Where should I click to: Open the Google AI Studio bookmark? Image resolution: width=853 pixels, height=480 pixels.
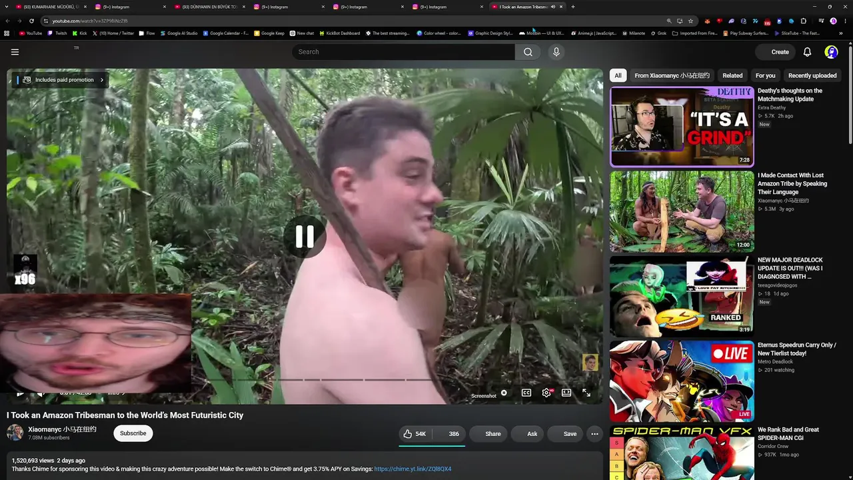(x=179, y=33)
